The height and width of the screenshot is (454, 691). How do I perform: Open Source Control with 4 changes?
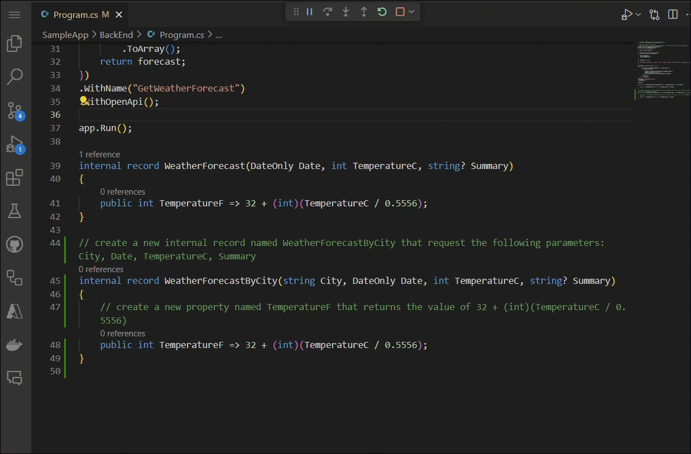coord(15,111)
